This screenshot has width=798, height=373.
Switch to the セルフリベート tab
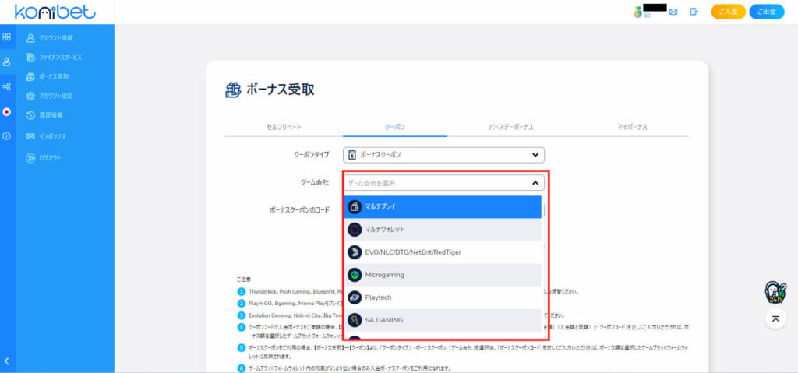point(284,127)
